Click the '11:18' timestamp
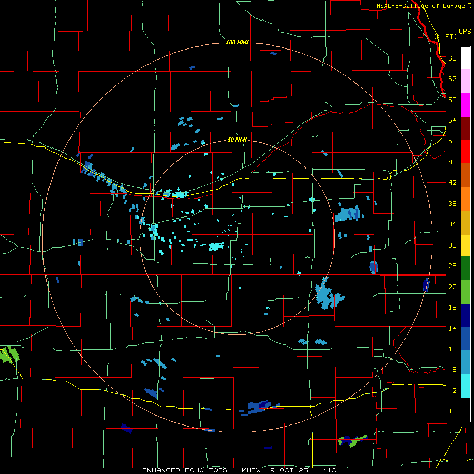This screenshot has height=474, width=474. 325,470
